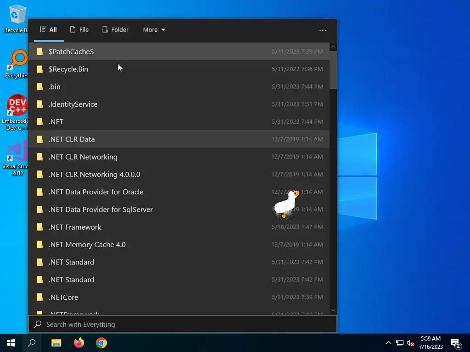Open File Explorer from the taskbar
The image size is (470, 352).
click(x=56, y=343)
